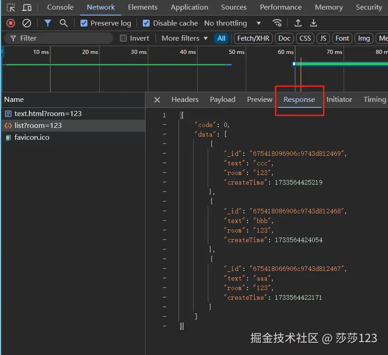Open the No throttling dropdown

point(232,23)
